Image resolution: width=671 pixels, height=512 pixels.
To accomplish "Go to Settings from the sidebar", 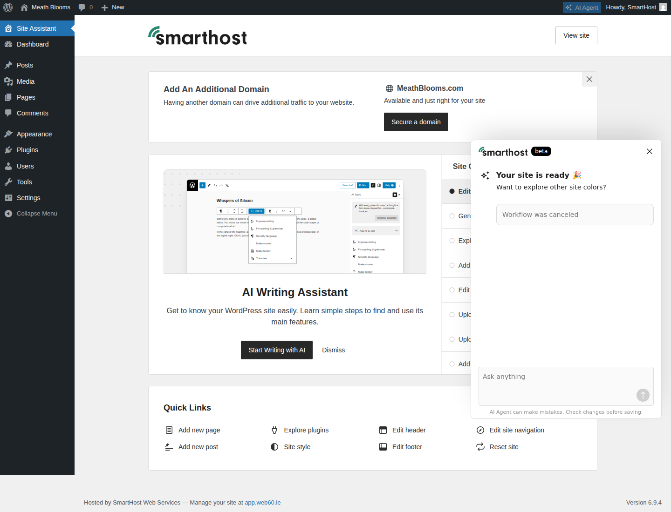I will click(x=28, y=198).
